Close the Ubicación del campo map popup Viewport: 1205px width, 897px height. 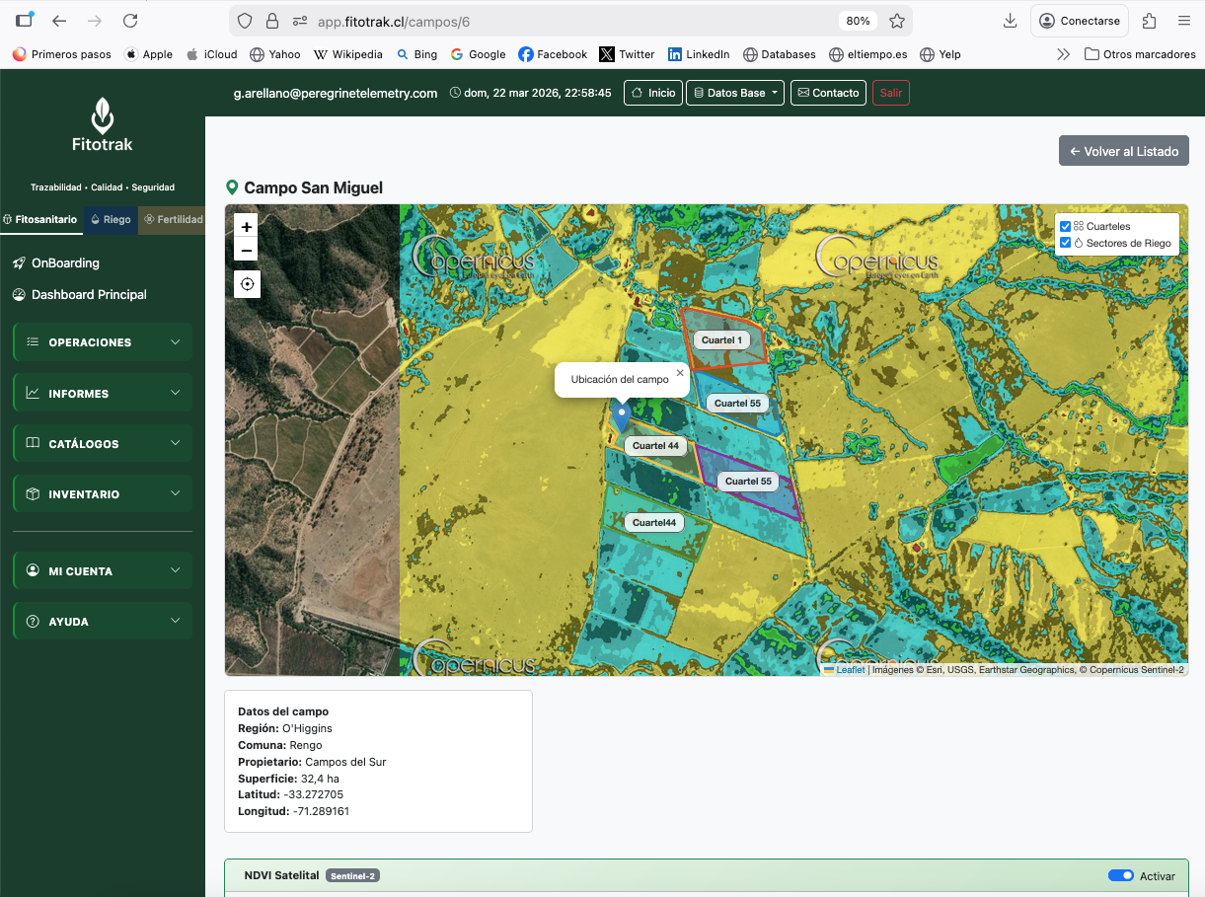coord(680,372)
